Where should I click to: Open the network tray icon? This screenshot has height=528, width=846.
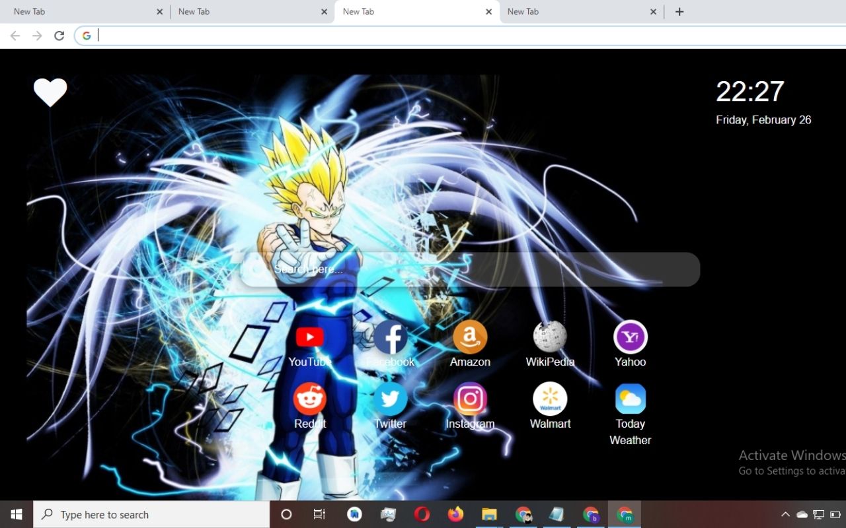coord(818,514)
